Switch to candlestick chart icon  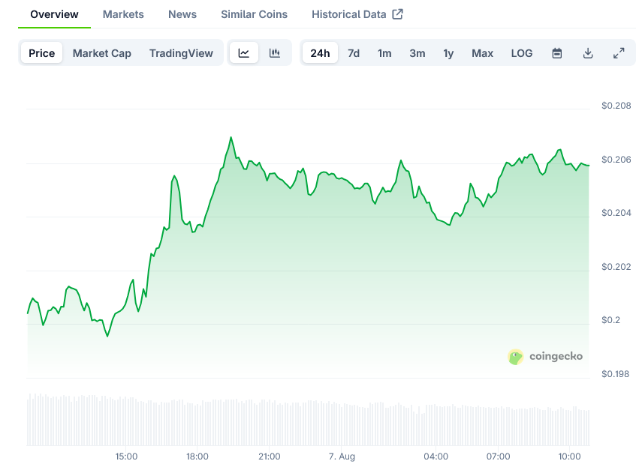pyautogui.click(x=275, y=53)
